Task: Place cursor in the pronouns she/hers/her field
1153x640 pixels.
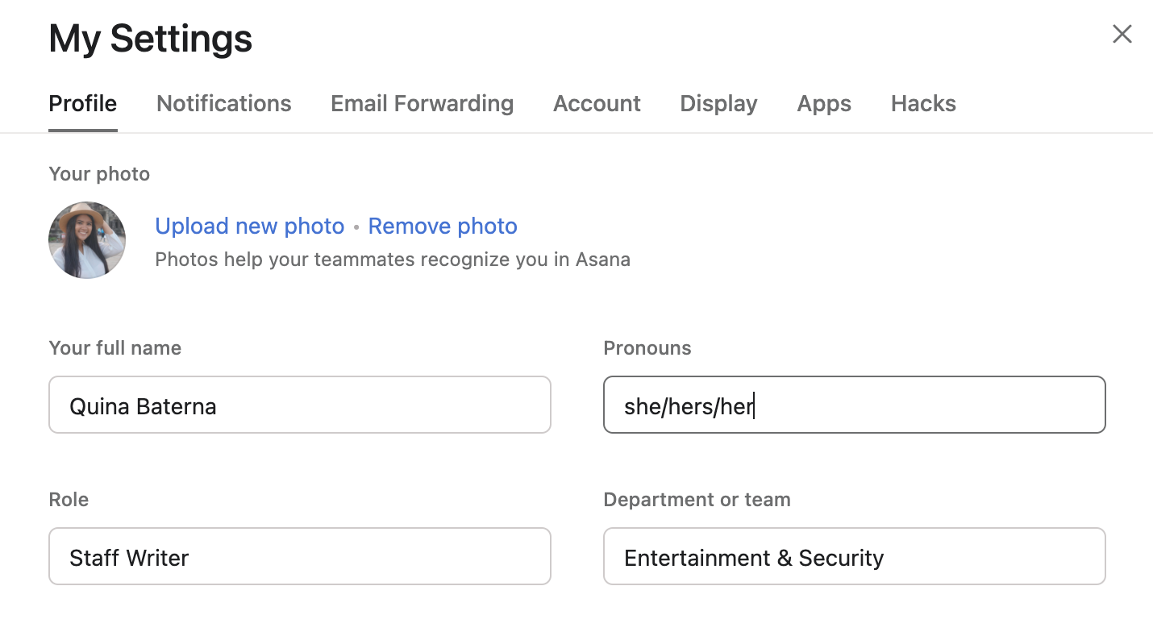Action: [x=688, y=406]
